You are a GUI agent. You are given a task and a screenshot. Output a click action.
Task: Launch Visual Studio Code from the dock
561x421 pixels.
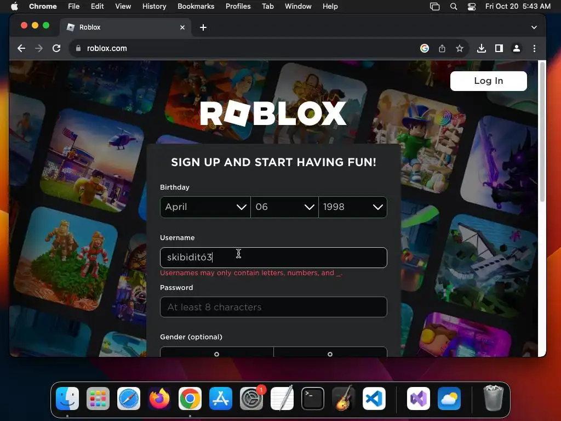pyautogui.click(x=374, y=399)
